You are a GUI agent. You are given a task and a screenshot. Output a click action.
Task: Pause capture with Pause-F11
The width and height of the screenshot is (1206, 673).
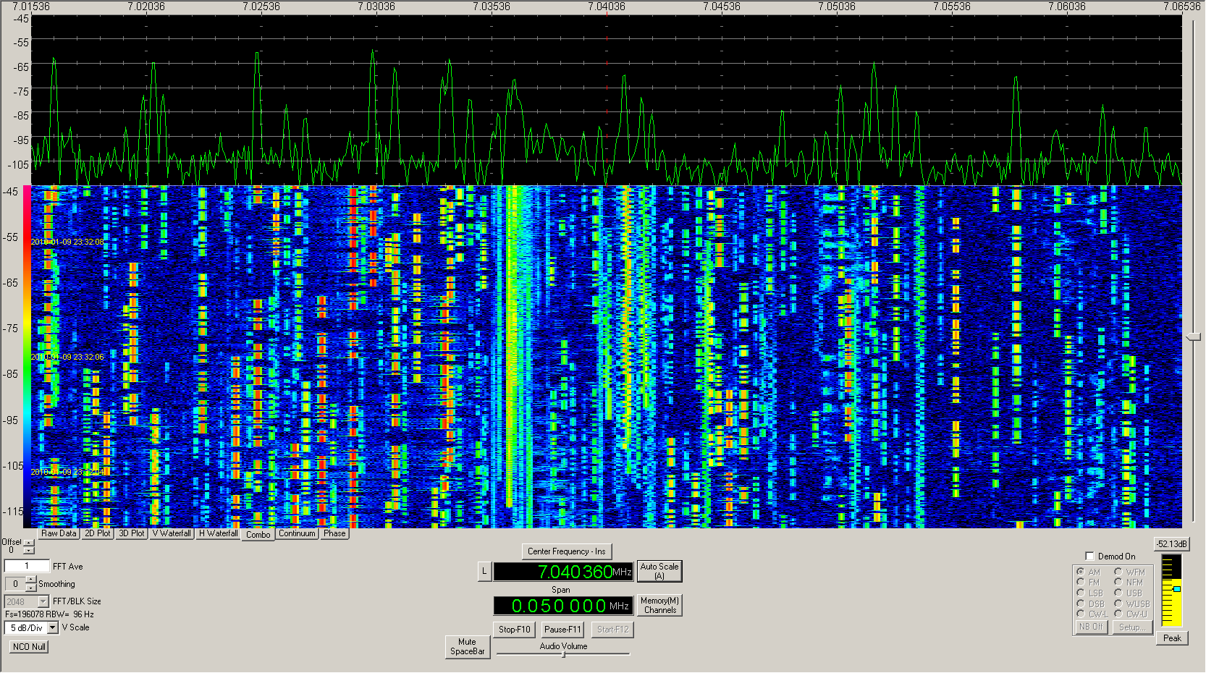coord(562,630)
